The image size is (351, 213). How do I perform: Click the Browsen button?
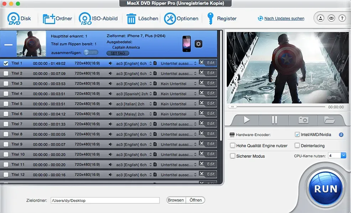pyautogui.click(x=176, y=200)
